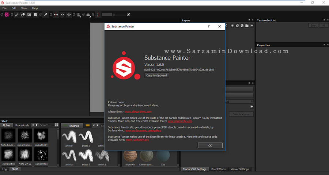This screenshot has height=175, width=329.
Task: Add a new layer in Layers panel
Action: (232, 26)
